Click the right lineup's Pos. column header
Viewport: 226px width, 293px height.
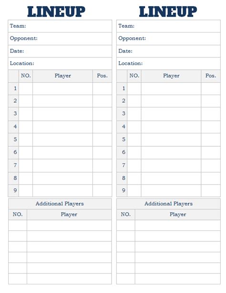pyautogui.click(x=211, y=76)
